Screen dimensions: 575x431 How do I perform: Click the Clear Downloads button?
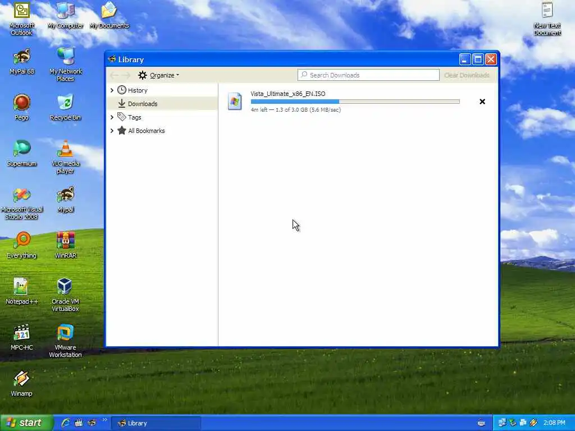pyautogui.click(x=467, y=75)
